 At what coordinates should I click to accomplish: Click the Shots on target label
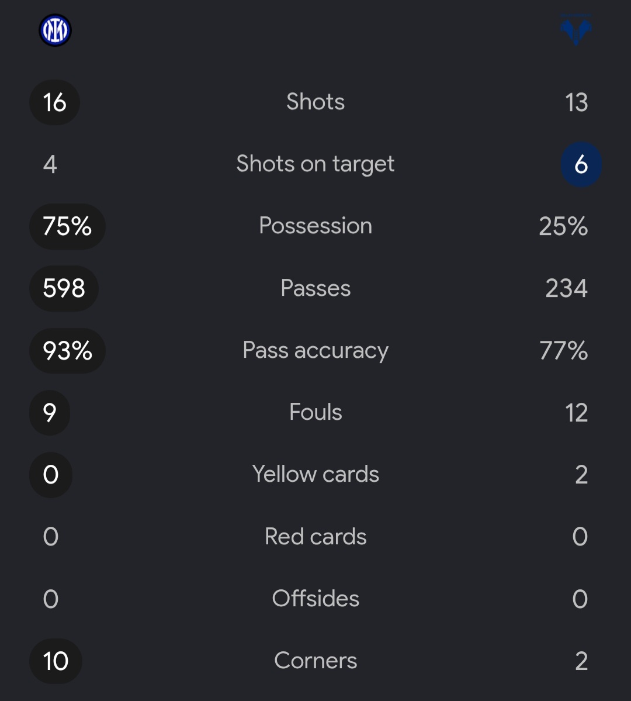(x=315, y=164)
